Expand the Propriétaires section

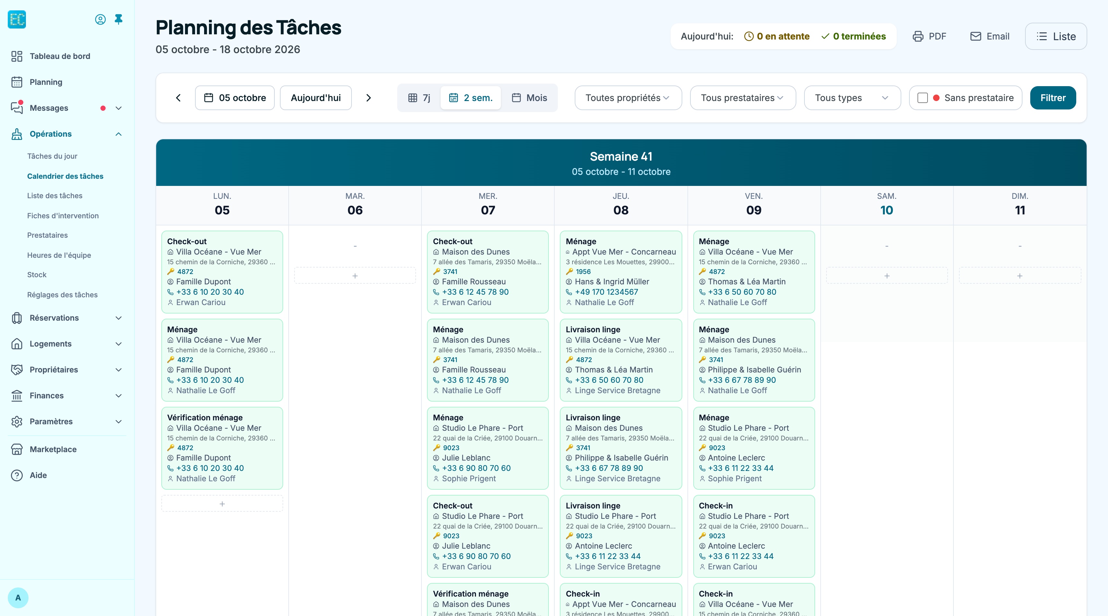[x=119, y=370]
